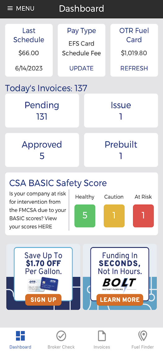Select the red At Risk score box

[x=143, y=216]
